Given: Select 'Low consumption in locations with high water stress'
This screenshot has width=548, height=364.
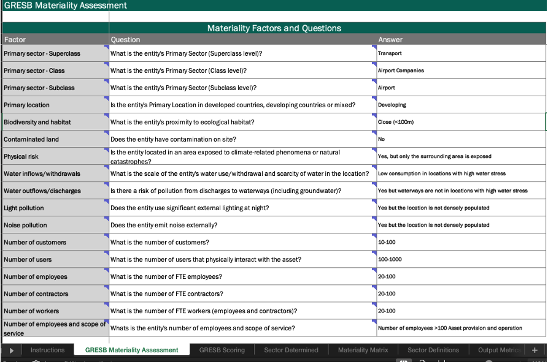Looking at the screenshot, I should click(461, 173).
